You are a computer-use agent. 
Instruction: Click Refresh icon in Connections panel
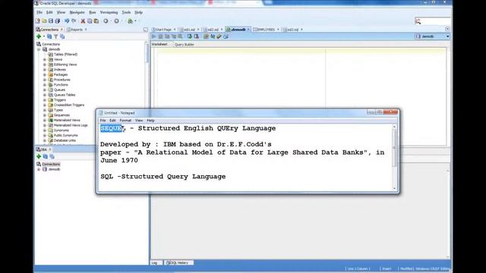[49, 36]
